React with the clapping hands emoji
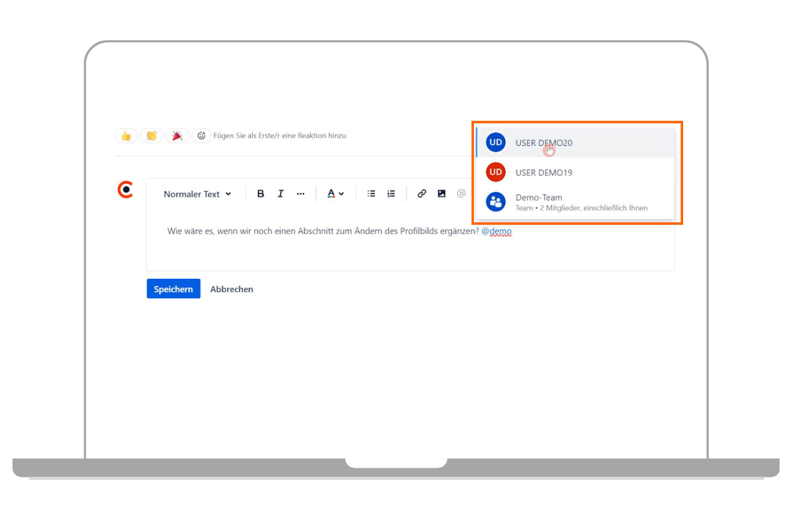 151,136
